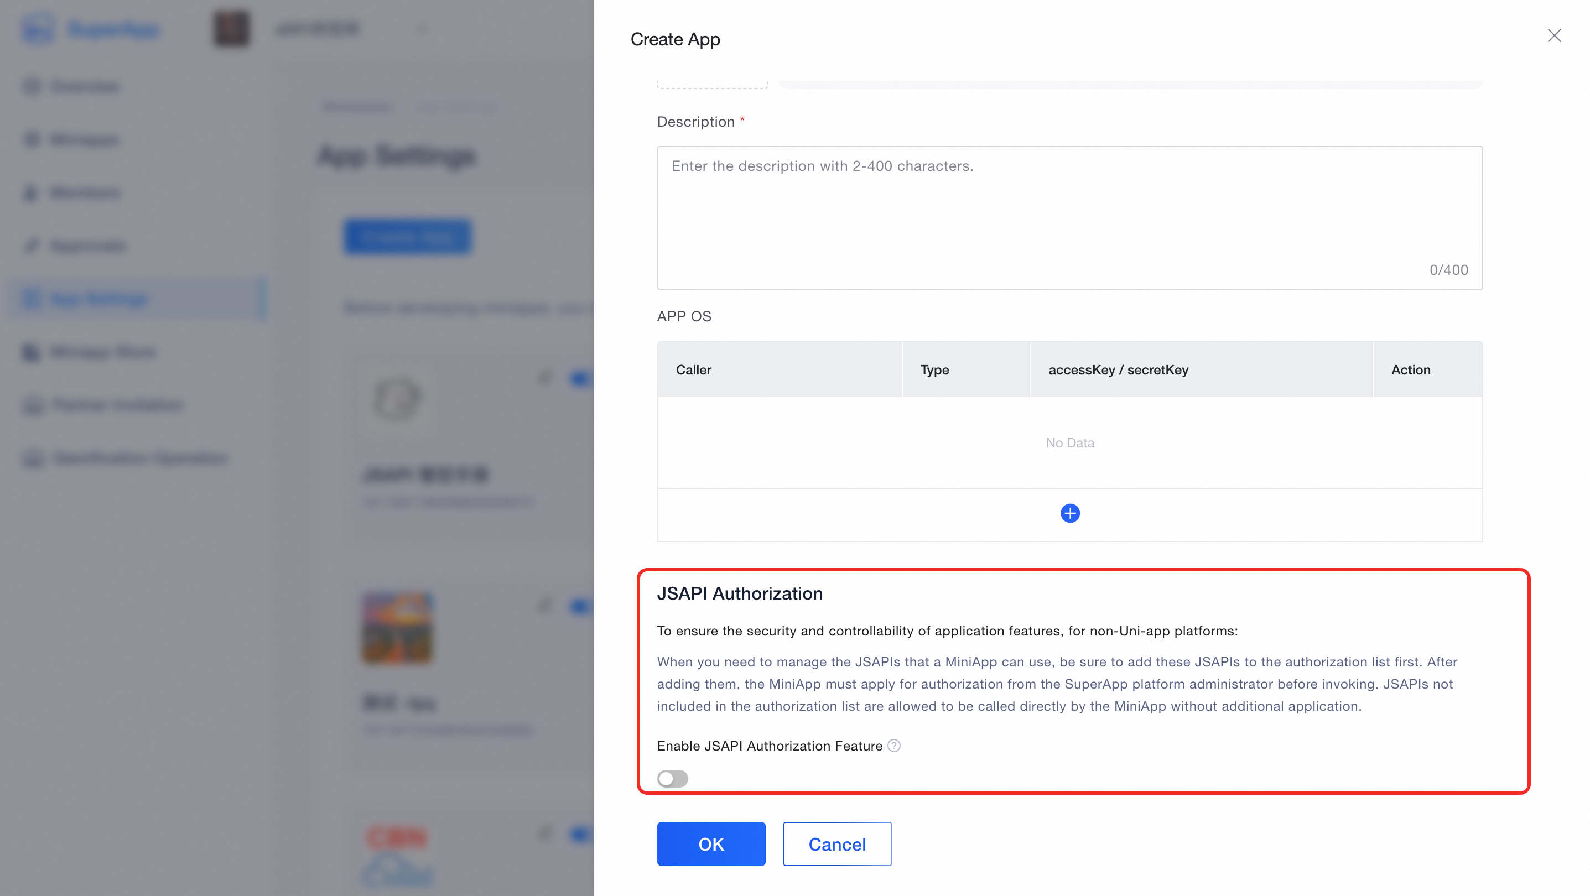Click the pencil edit icon on the CBN app card
Viewport: 1590px width, 896px height.
click(x=545, y=834)
